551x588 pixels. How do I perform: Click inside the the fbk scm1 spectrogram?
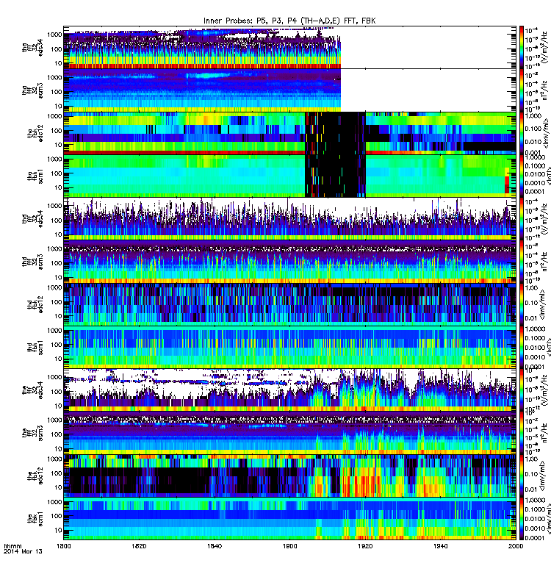289,518
